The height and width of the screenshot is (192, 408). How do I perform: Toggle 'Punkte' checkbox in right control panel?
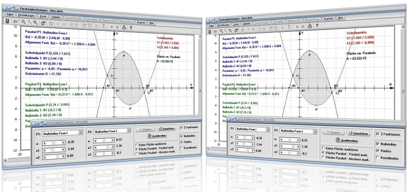click(x=378, y=151)
